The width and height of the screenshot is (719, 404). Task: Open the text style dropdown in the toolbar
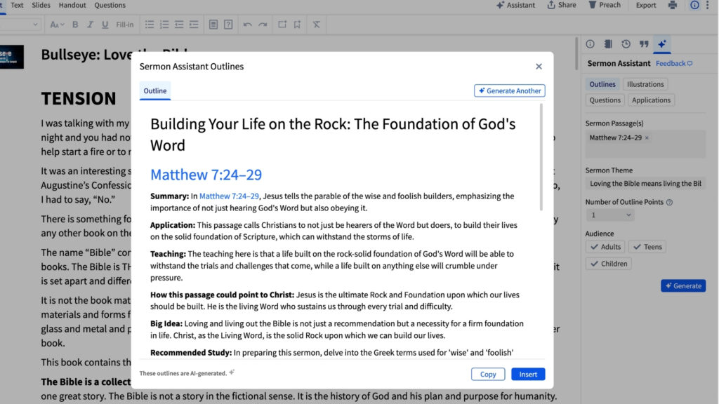click(x=21, y=24)
